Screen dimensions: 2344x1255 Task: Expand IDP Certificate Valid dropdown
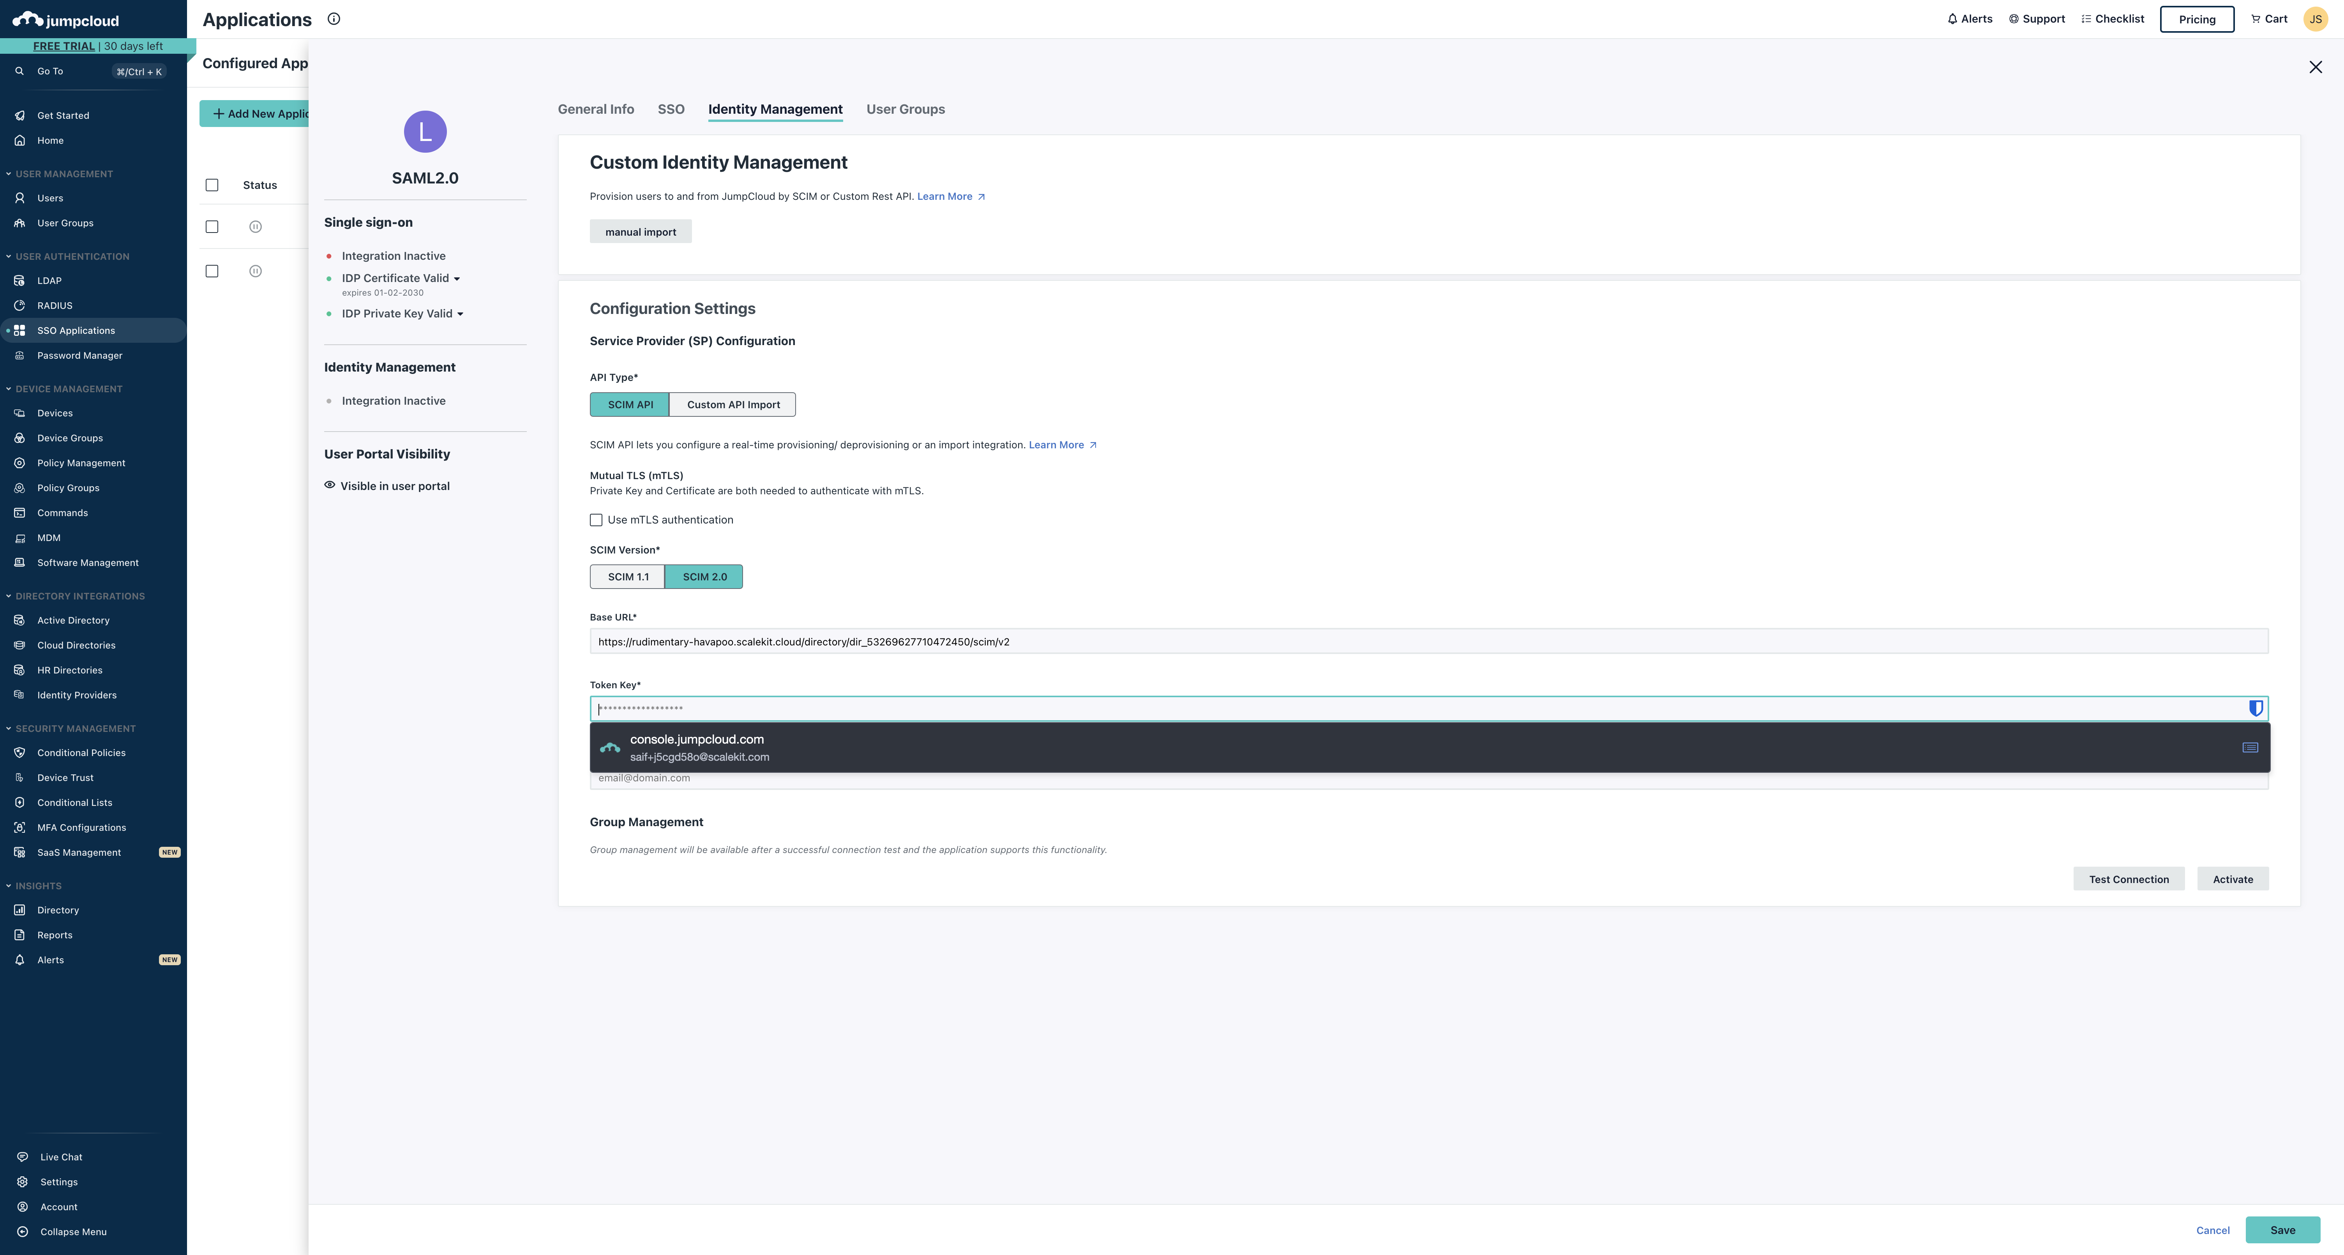tap(457, 279)
